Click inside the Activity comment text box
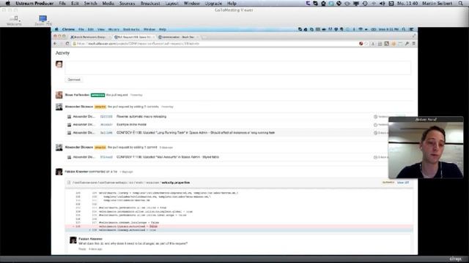The width and height of the screenshot is (469, 263). click(x=237, y=68)
